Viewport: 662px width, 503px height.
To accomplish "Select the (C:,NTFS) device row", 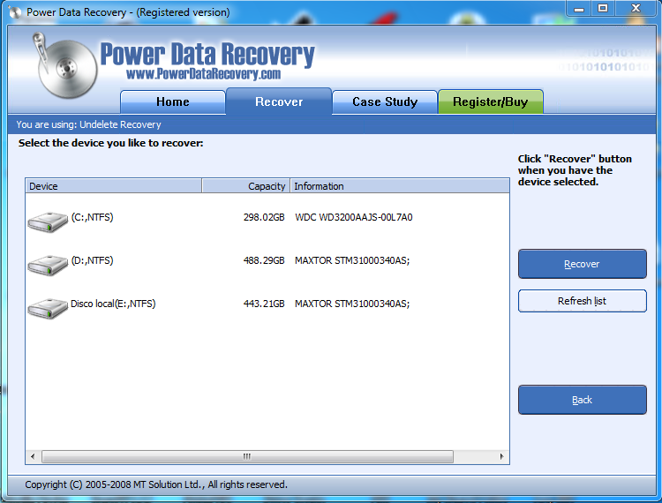I will (x=267, y=222).
